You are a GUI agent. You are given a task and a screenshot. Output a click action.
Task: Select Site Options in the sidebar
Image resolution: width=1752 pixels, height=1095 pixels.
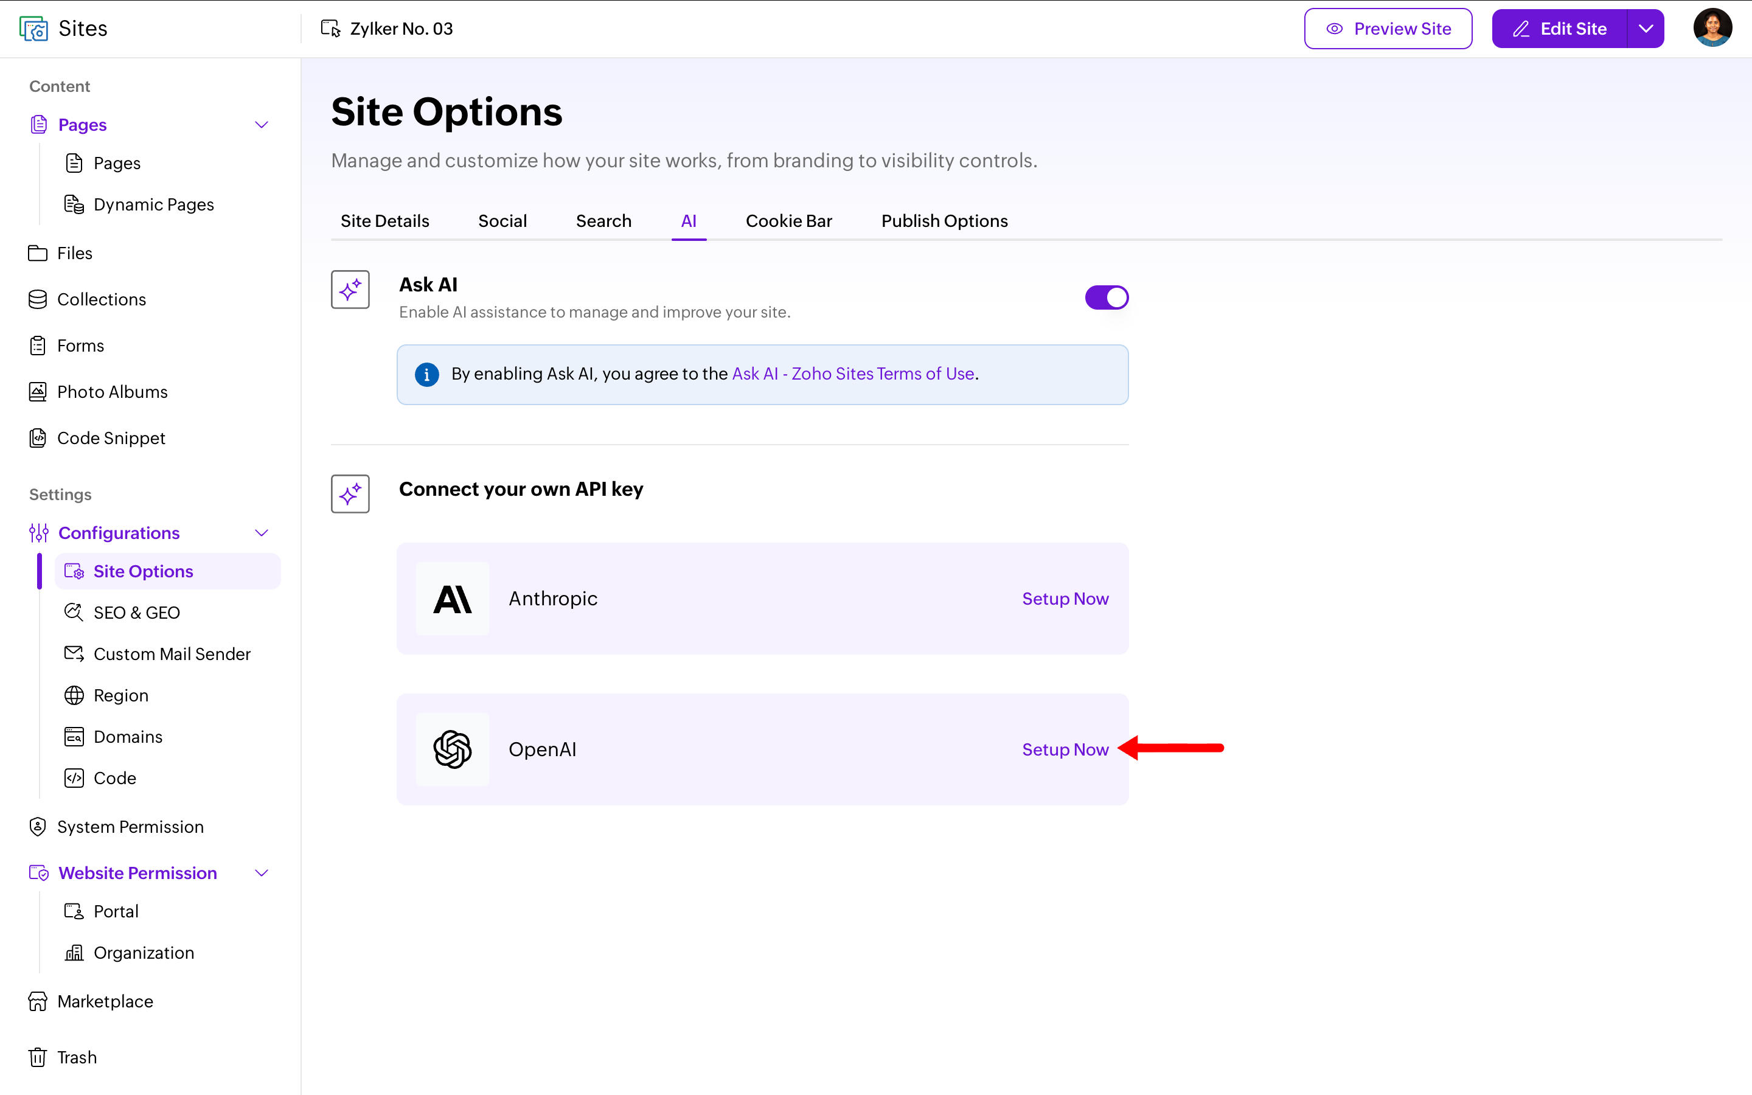point(168,571)
